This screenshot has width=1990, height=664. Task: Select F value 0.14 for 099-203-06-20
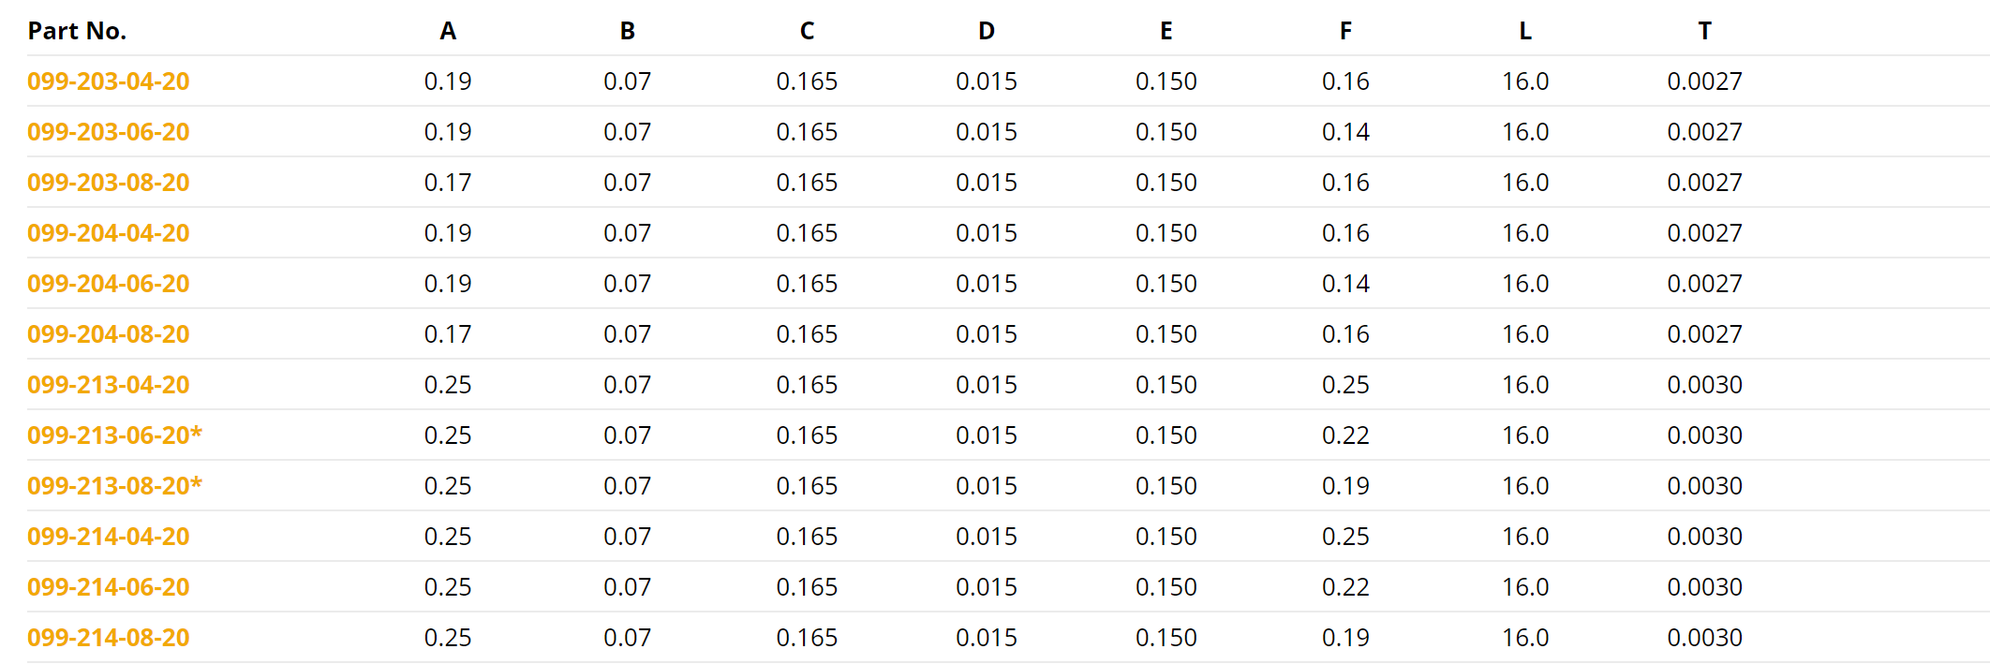[1345, 132]
